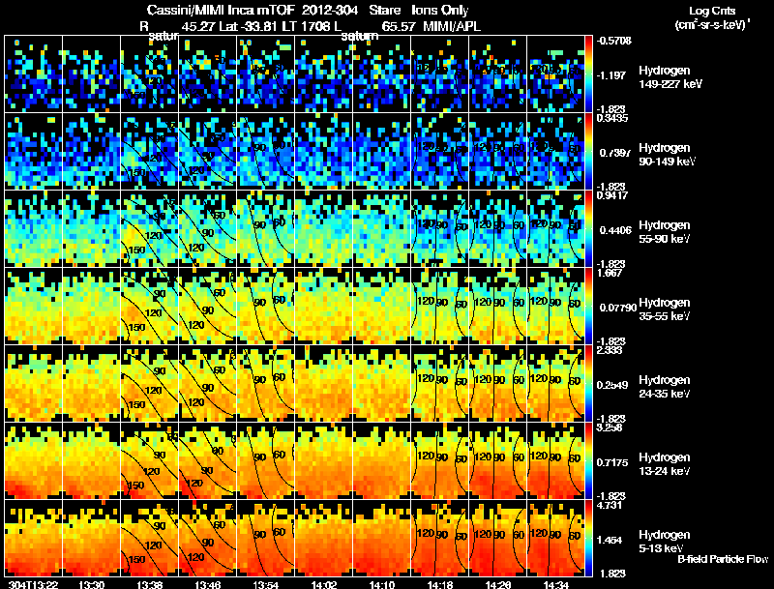Screen dimensions: 774x589
Task: Click the color bar beside Hydrogen 13-24 keV
Action: pos(588,460)
